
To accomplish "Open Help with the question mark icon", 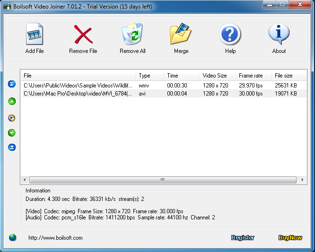I will click(x=230, y=34).
